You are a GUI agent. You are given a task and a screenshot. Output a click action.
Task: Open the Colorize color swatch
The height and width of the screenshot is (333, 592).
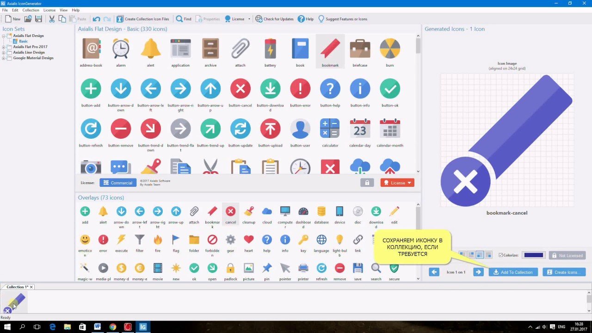533,255
